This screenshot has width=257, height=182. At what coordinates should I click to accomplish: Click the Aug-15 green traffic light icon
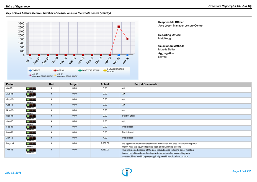tap(31, 95)
